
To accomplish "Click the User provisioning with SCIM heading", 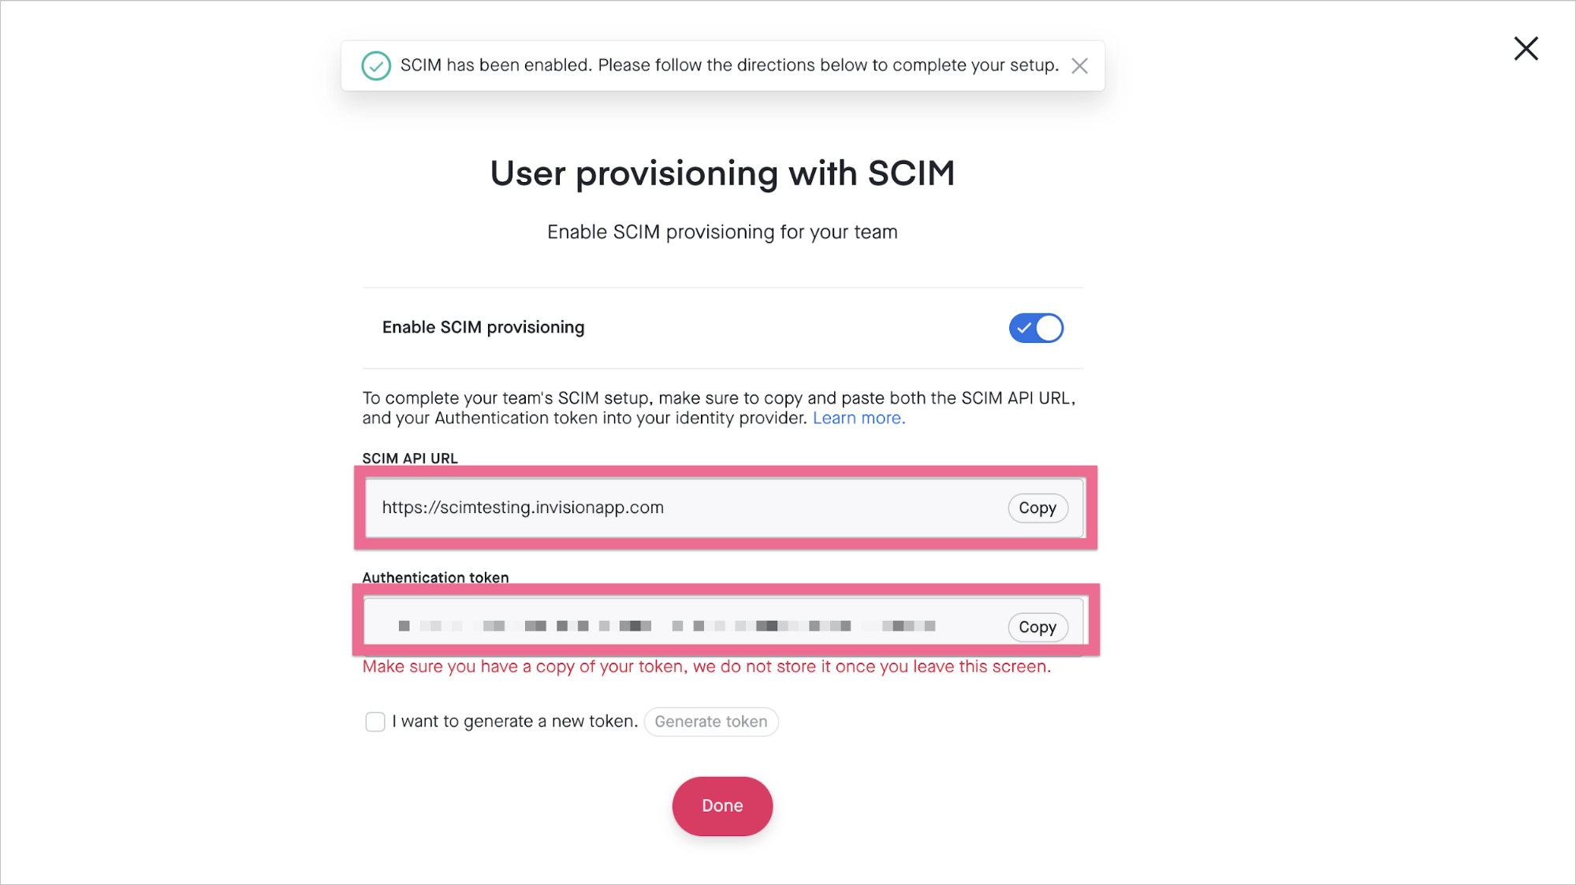I will tap(721, 172).
